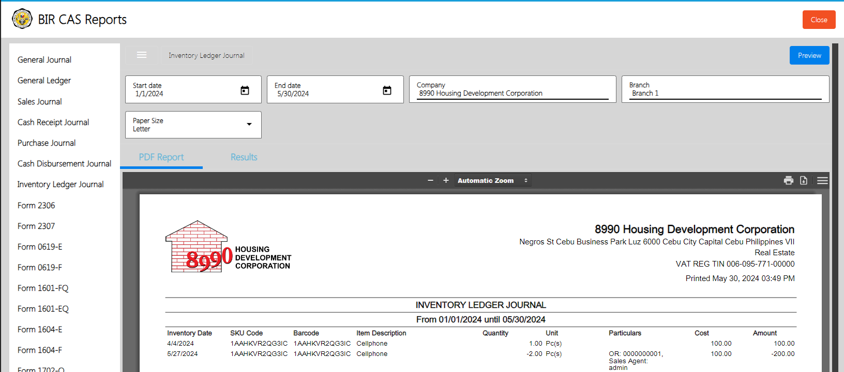Viewport: 844px width, 372px height.
Task: Zoom out the PDF viewer
Action: tap(430, 180)
